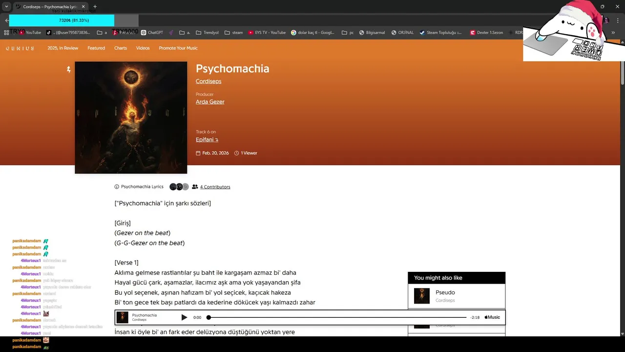The height and width of the screenshot is (352, 625).
Task: Open the 4 Contributors link
Action: click(x=215, y=187)
